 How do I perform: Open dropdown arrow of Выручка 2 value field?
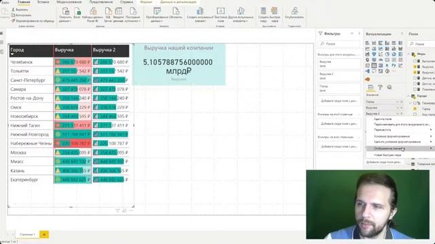pyautogui.click(x=397, y=113)
